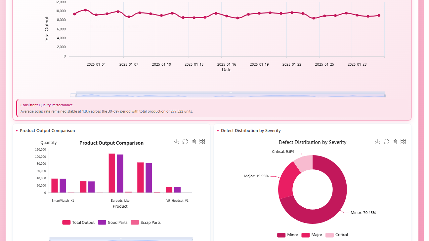Viewport: 429px width, 241px height.
Task: Click the 'Minor: 70.45%' donut label
Action: [x=363, y=213]
